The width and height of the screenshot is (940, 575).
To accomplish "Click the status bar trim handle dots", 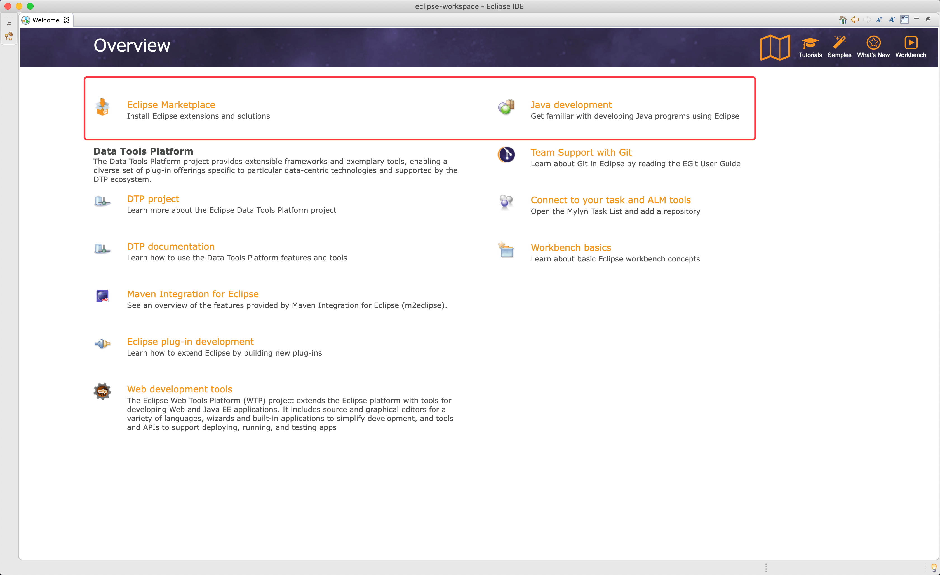I will click(766, 568).
